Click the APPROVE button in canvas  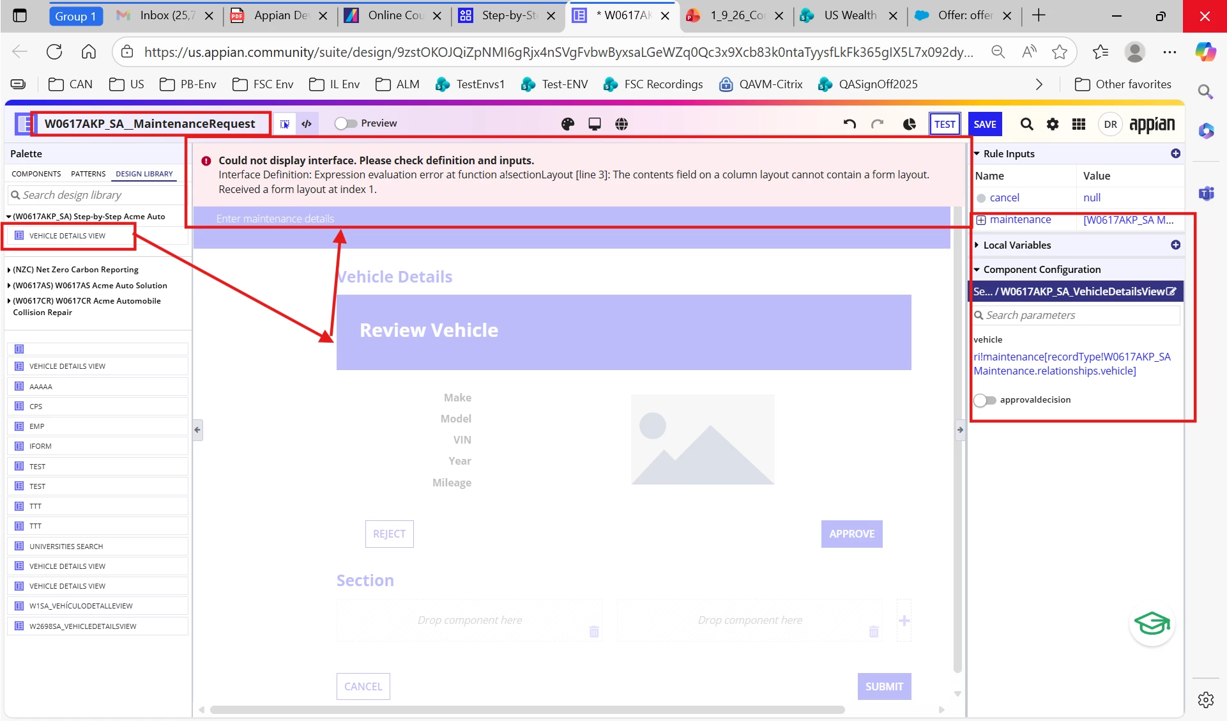click(x=852, y=534)
